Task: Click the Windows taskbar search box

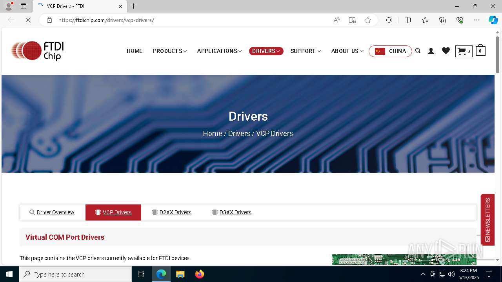Action: point(75,274)
